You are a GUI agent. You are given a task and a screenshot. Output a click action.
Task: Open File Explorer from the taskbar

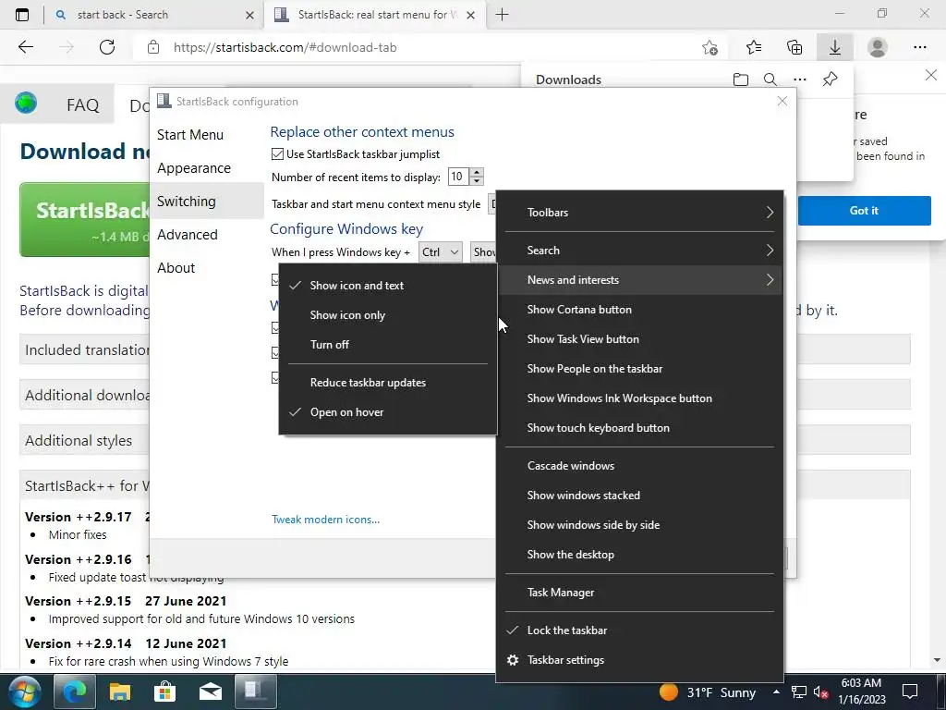pyautogui.click(x=119, y=692)
